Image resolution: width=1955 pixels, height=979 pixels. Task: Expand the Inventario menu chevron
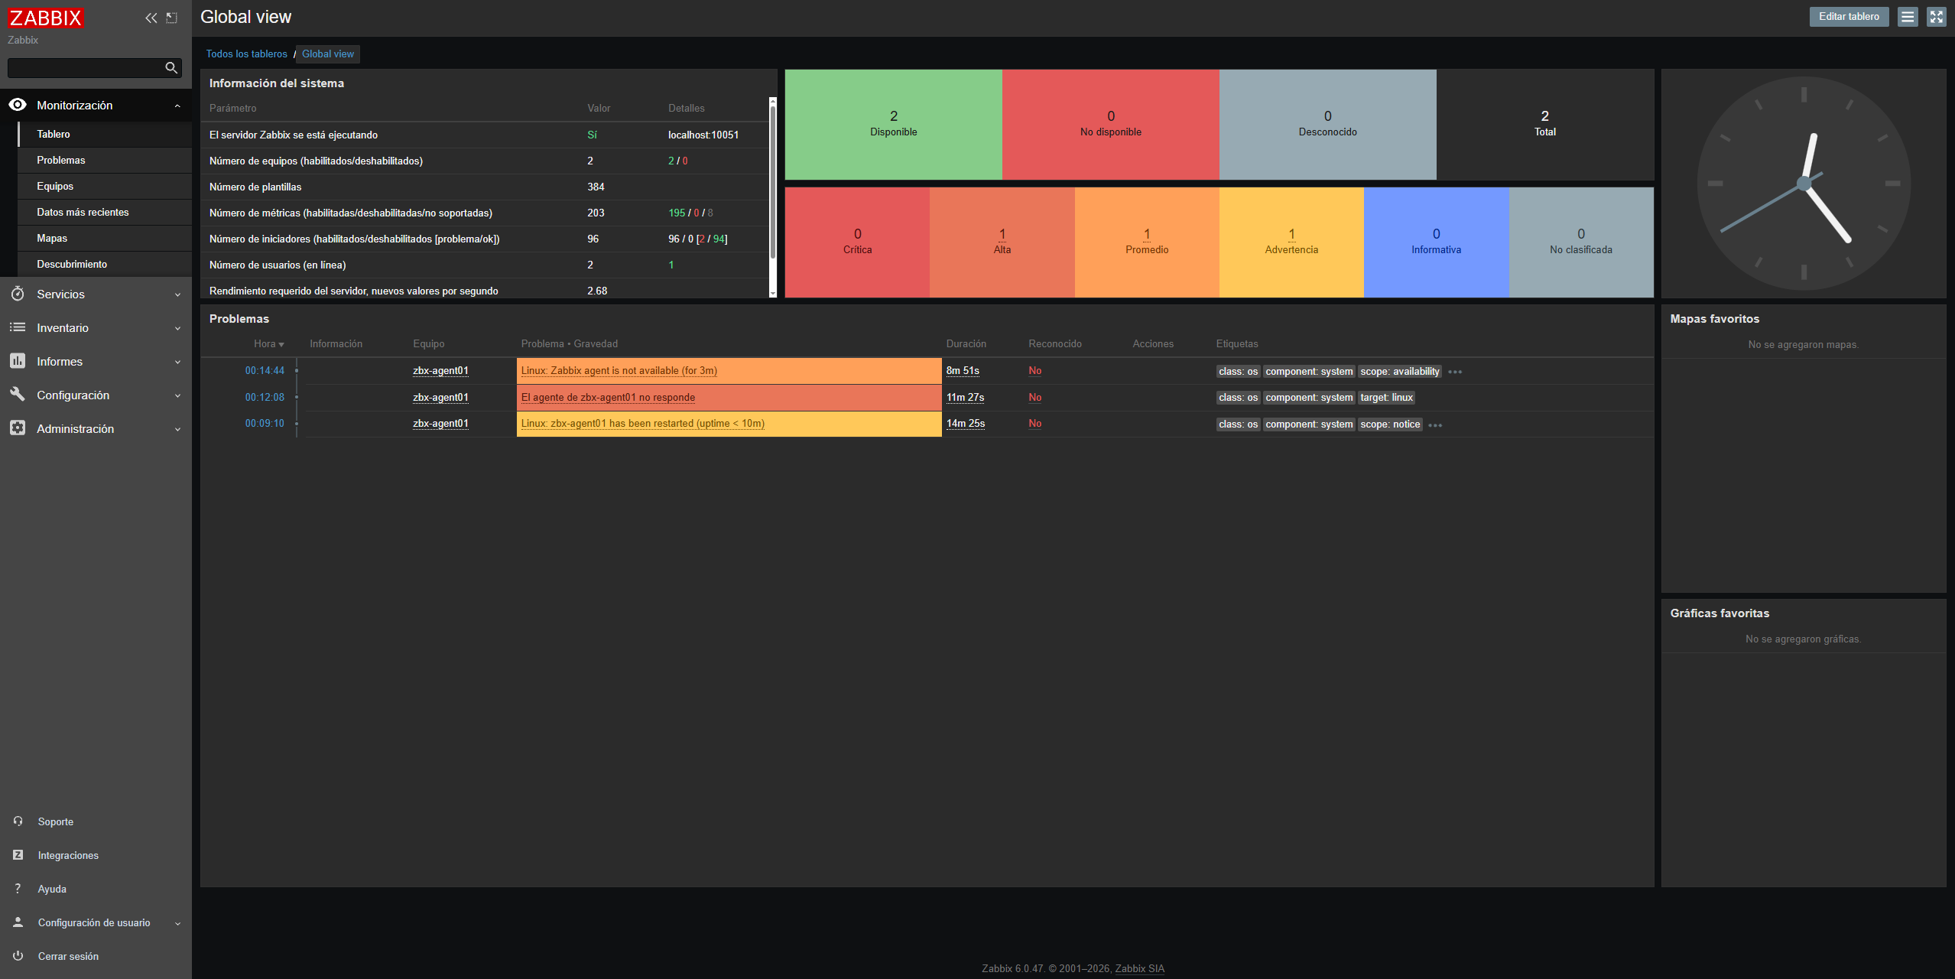click(x=177, y=328)
